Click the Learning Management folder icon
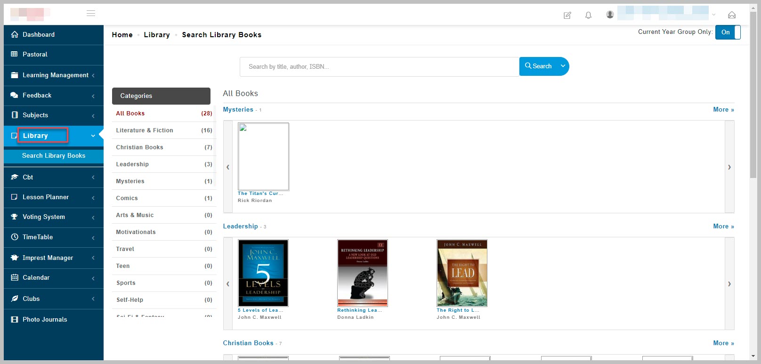 [x=15, y=75]
